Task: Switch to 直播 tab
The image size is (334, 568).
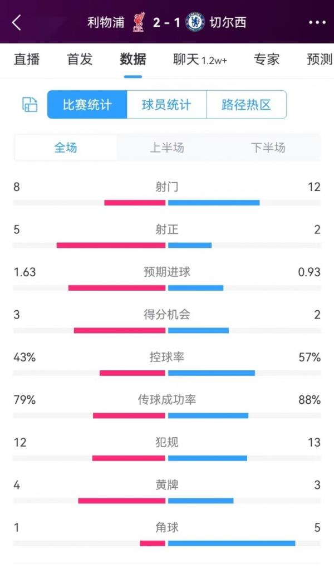Action: 26,59
